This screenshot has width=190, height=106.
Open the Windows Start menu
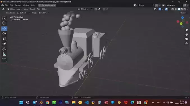[21, 102]
